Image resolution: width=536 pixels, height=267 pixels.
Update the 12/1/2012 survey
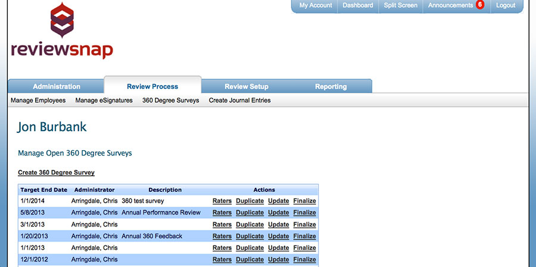point(278,259)
